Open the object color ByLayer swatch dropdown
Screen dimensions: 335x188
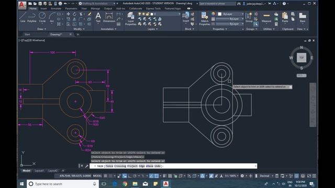230,14
